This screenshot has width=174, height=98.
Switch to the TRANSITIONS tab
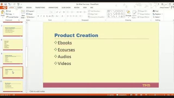click(40, 8)
